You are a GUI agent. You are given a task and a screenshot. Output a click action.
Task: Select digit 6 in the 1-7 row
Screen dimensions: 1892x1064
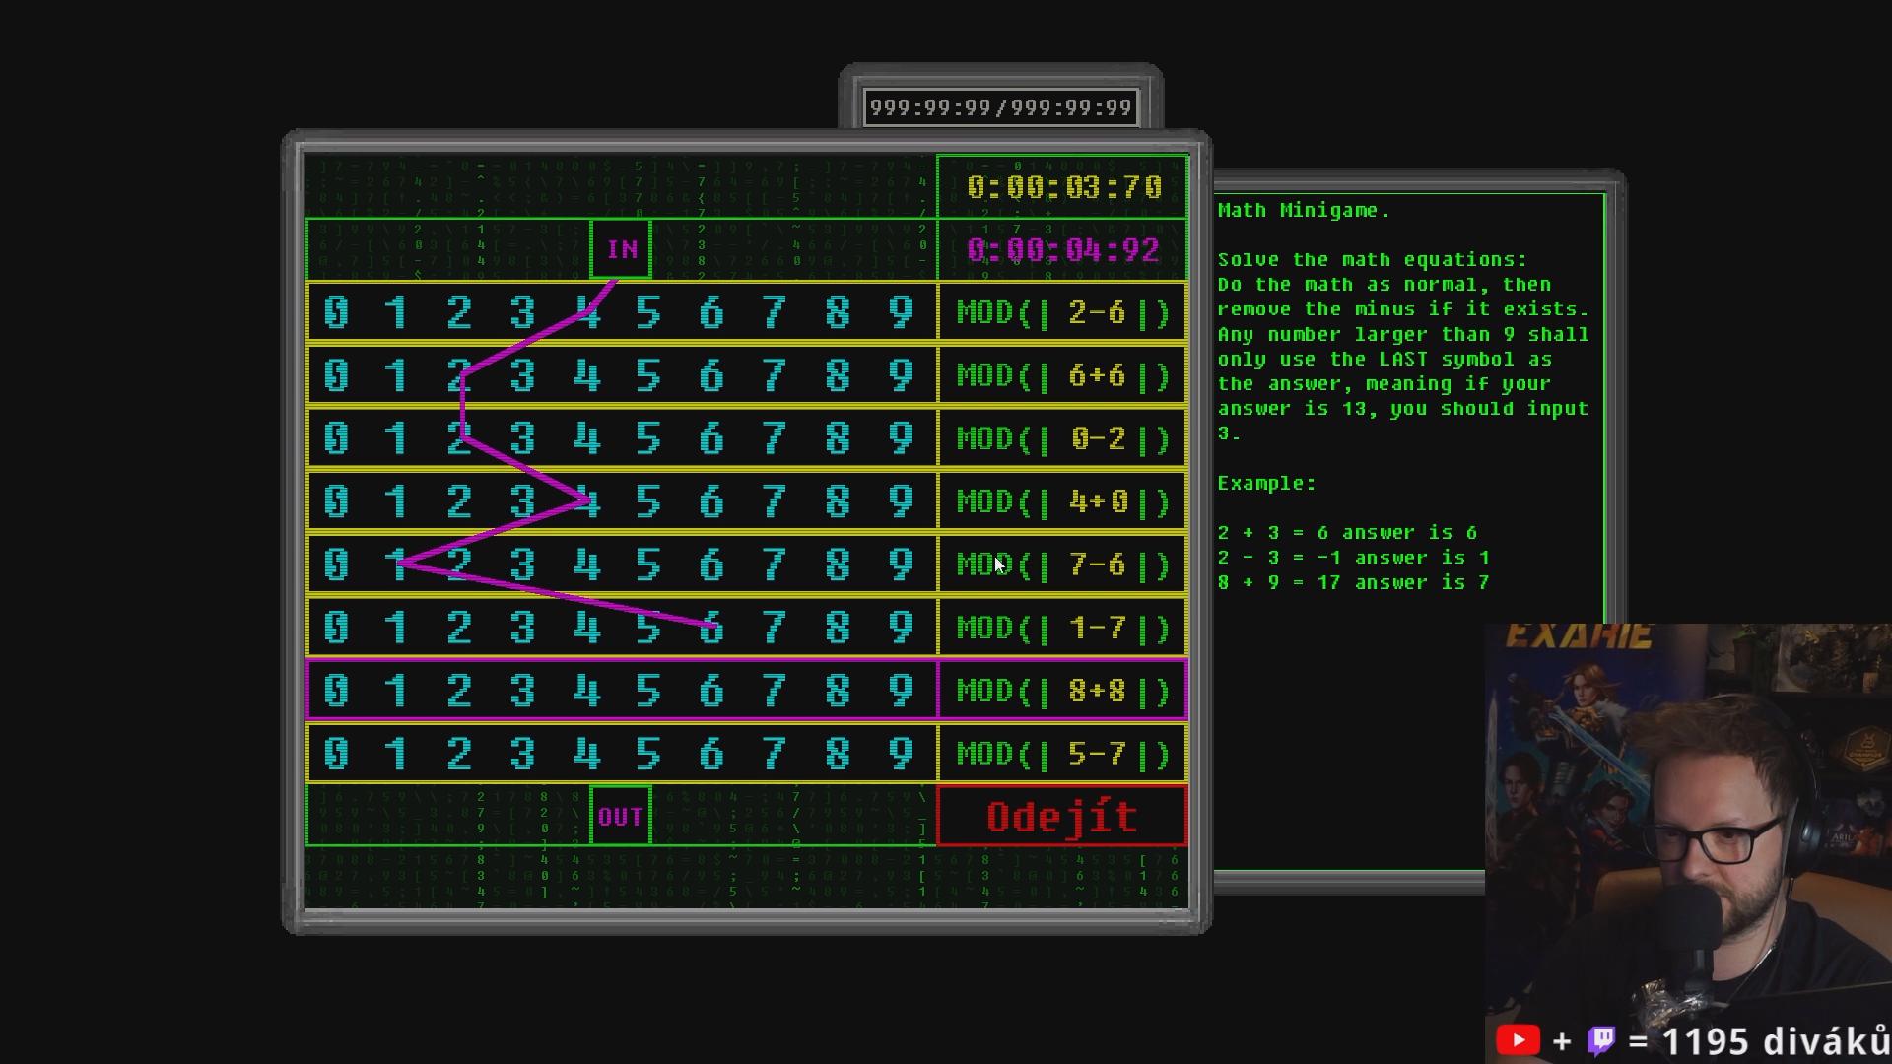711,629
